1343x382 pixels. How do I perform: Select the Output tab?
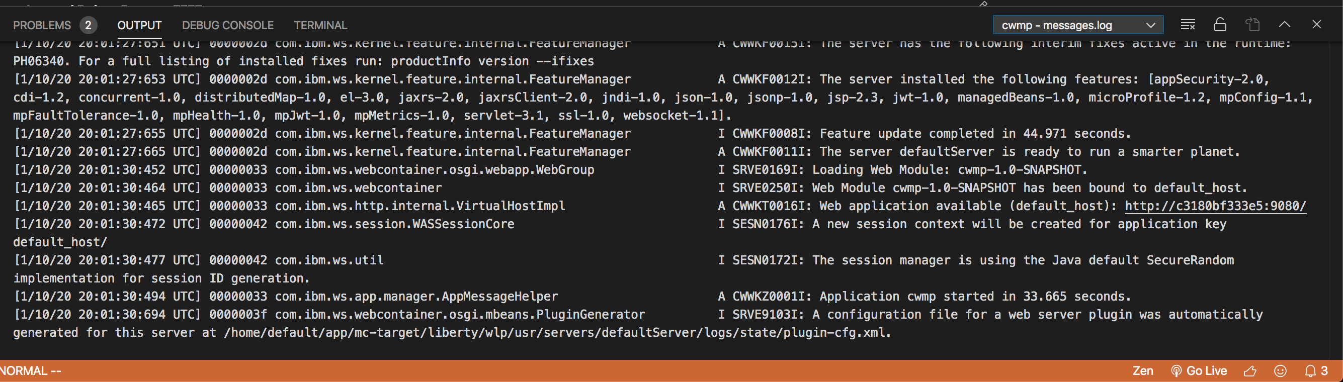point(139,25)
